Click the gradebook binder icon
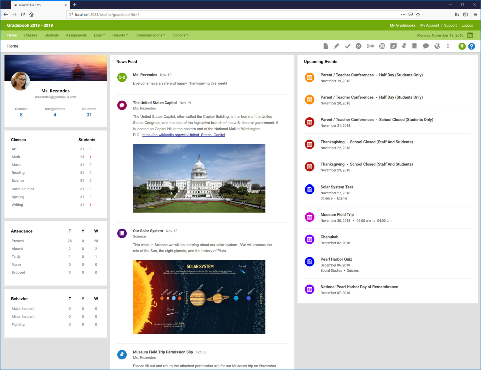The height and width of the screenshot is (370, 481). (415, 46)
